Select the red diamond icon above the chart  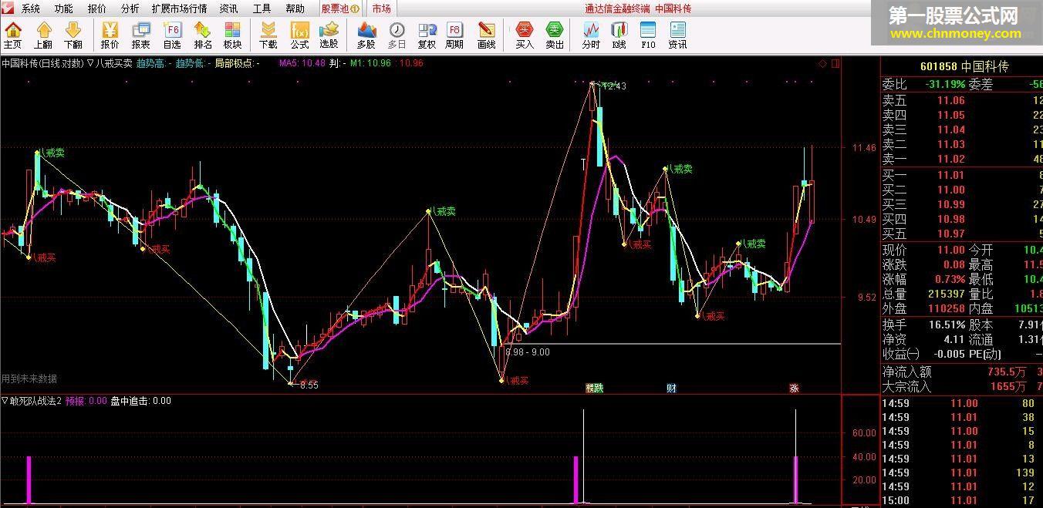(x=822, y=63)
